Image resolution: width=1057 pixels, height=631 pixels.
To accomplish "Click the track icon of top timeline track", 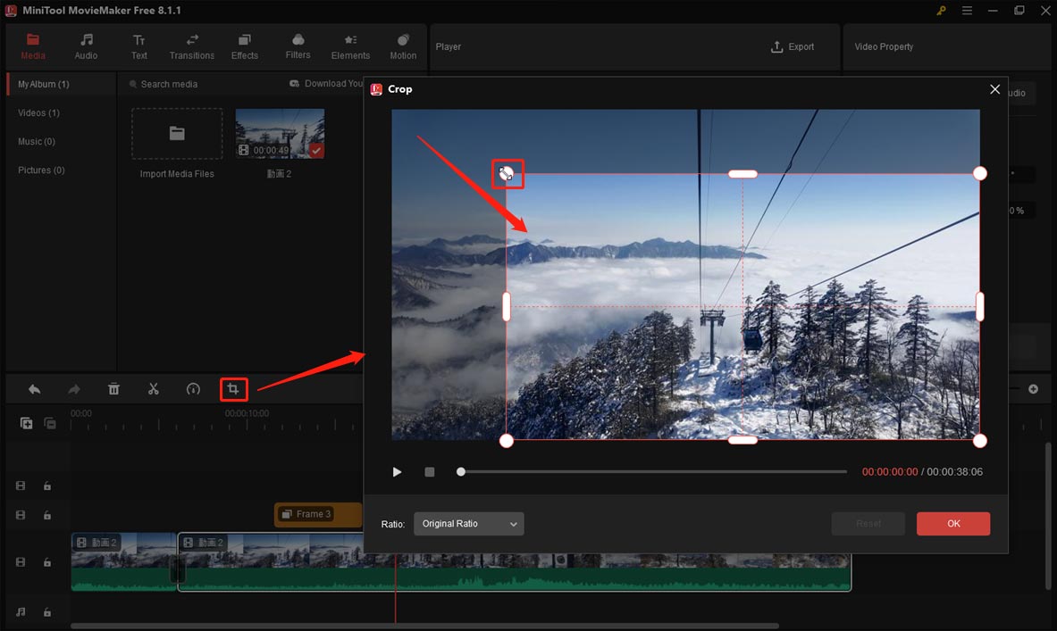I will pos(21,486).
